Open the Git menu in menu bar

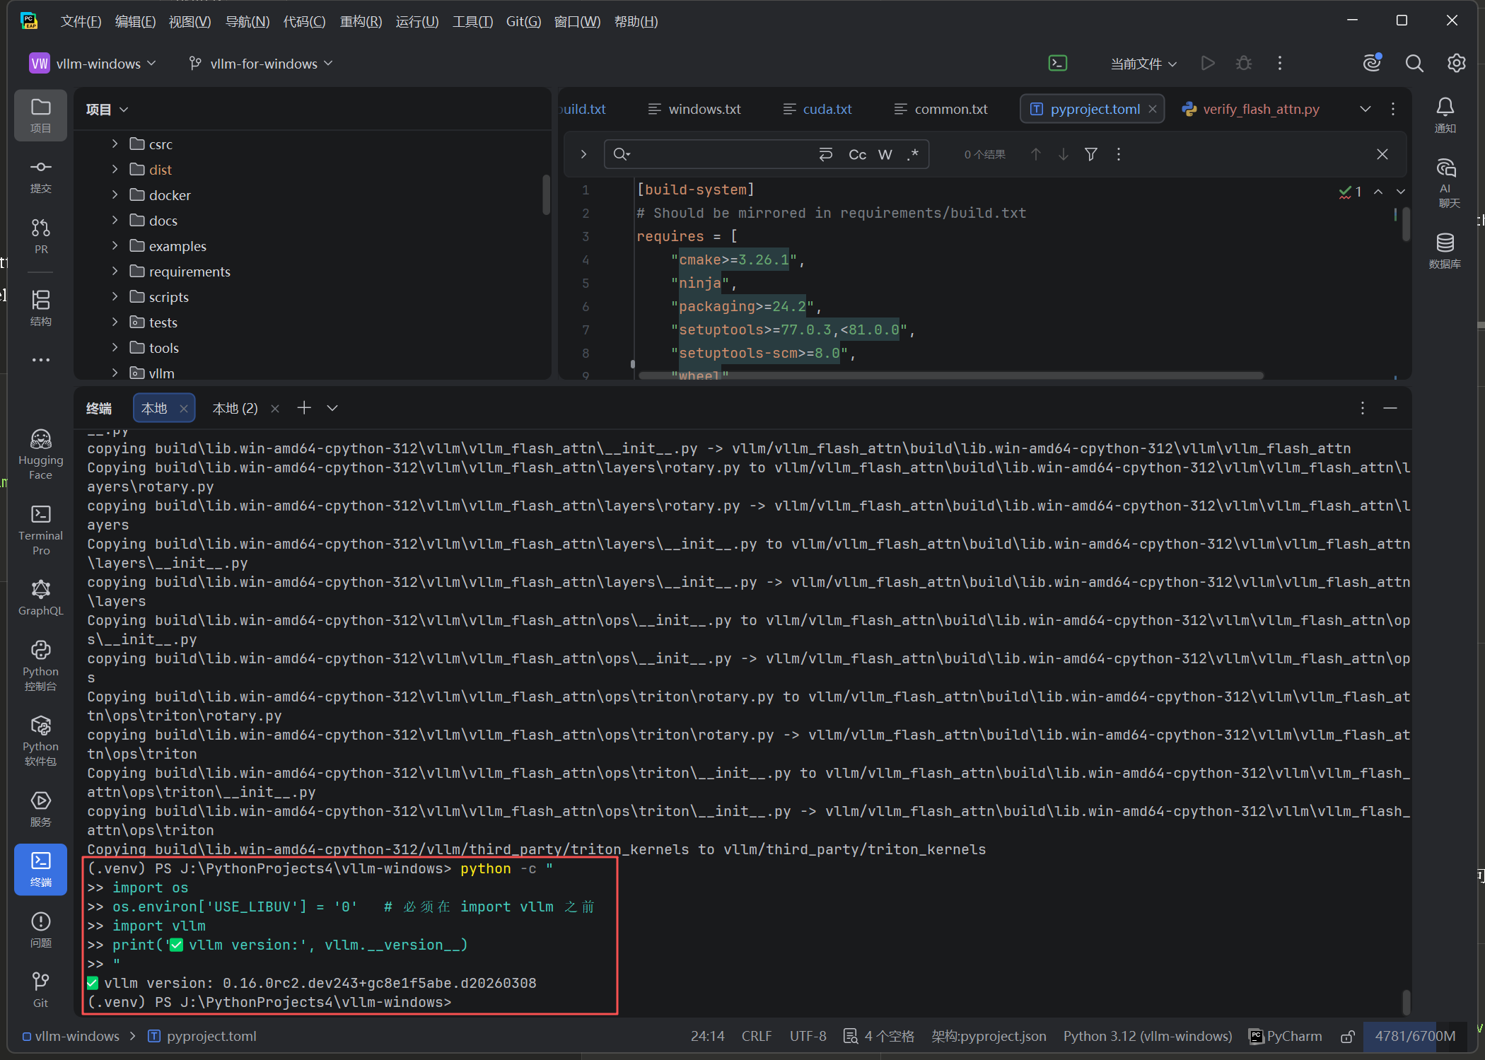(x=523, y=21)
